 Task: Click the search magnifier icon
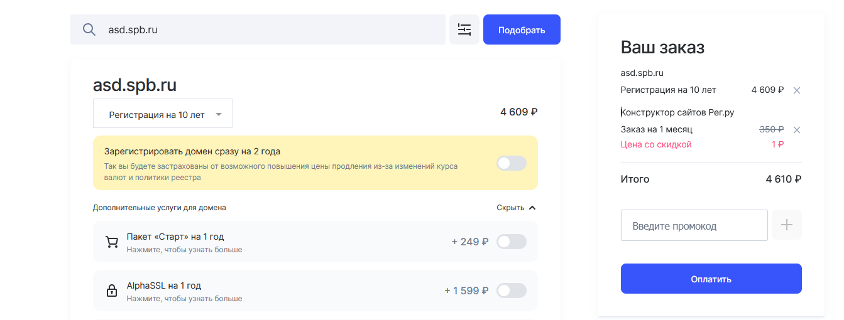pyautogui.click(x=89, y=29)
